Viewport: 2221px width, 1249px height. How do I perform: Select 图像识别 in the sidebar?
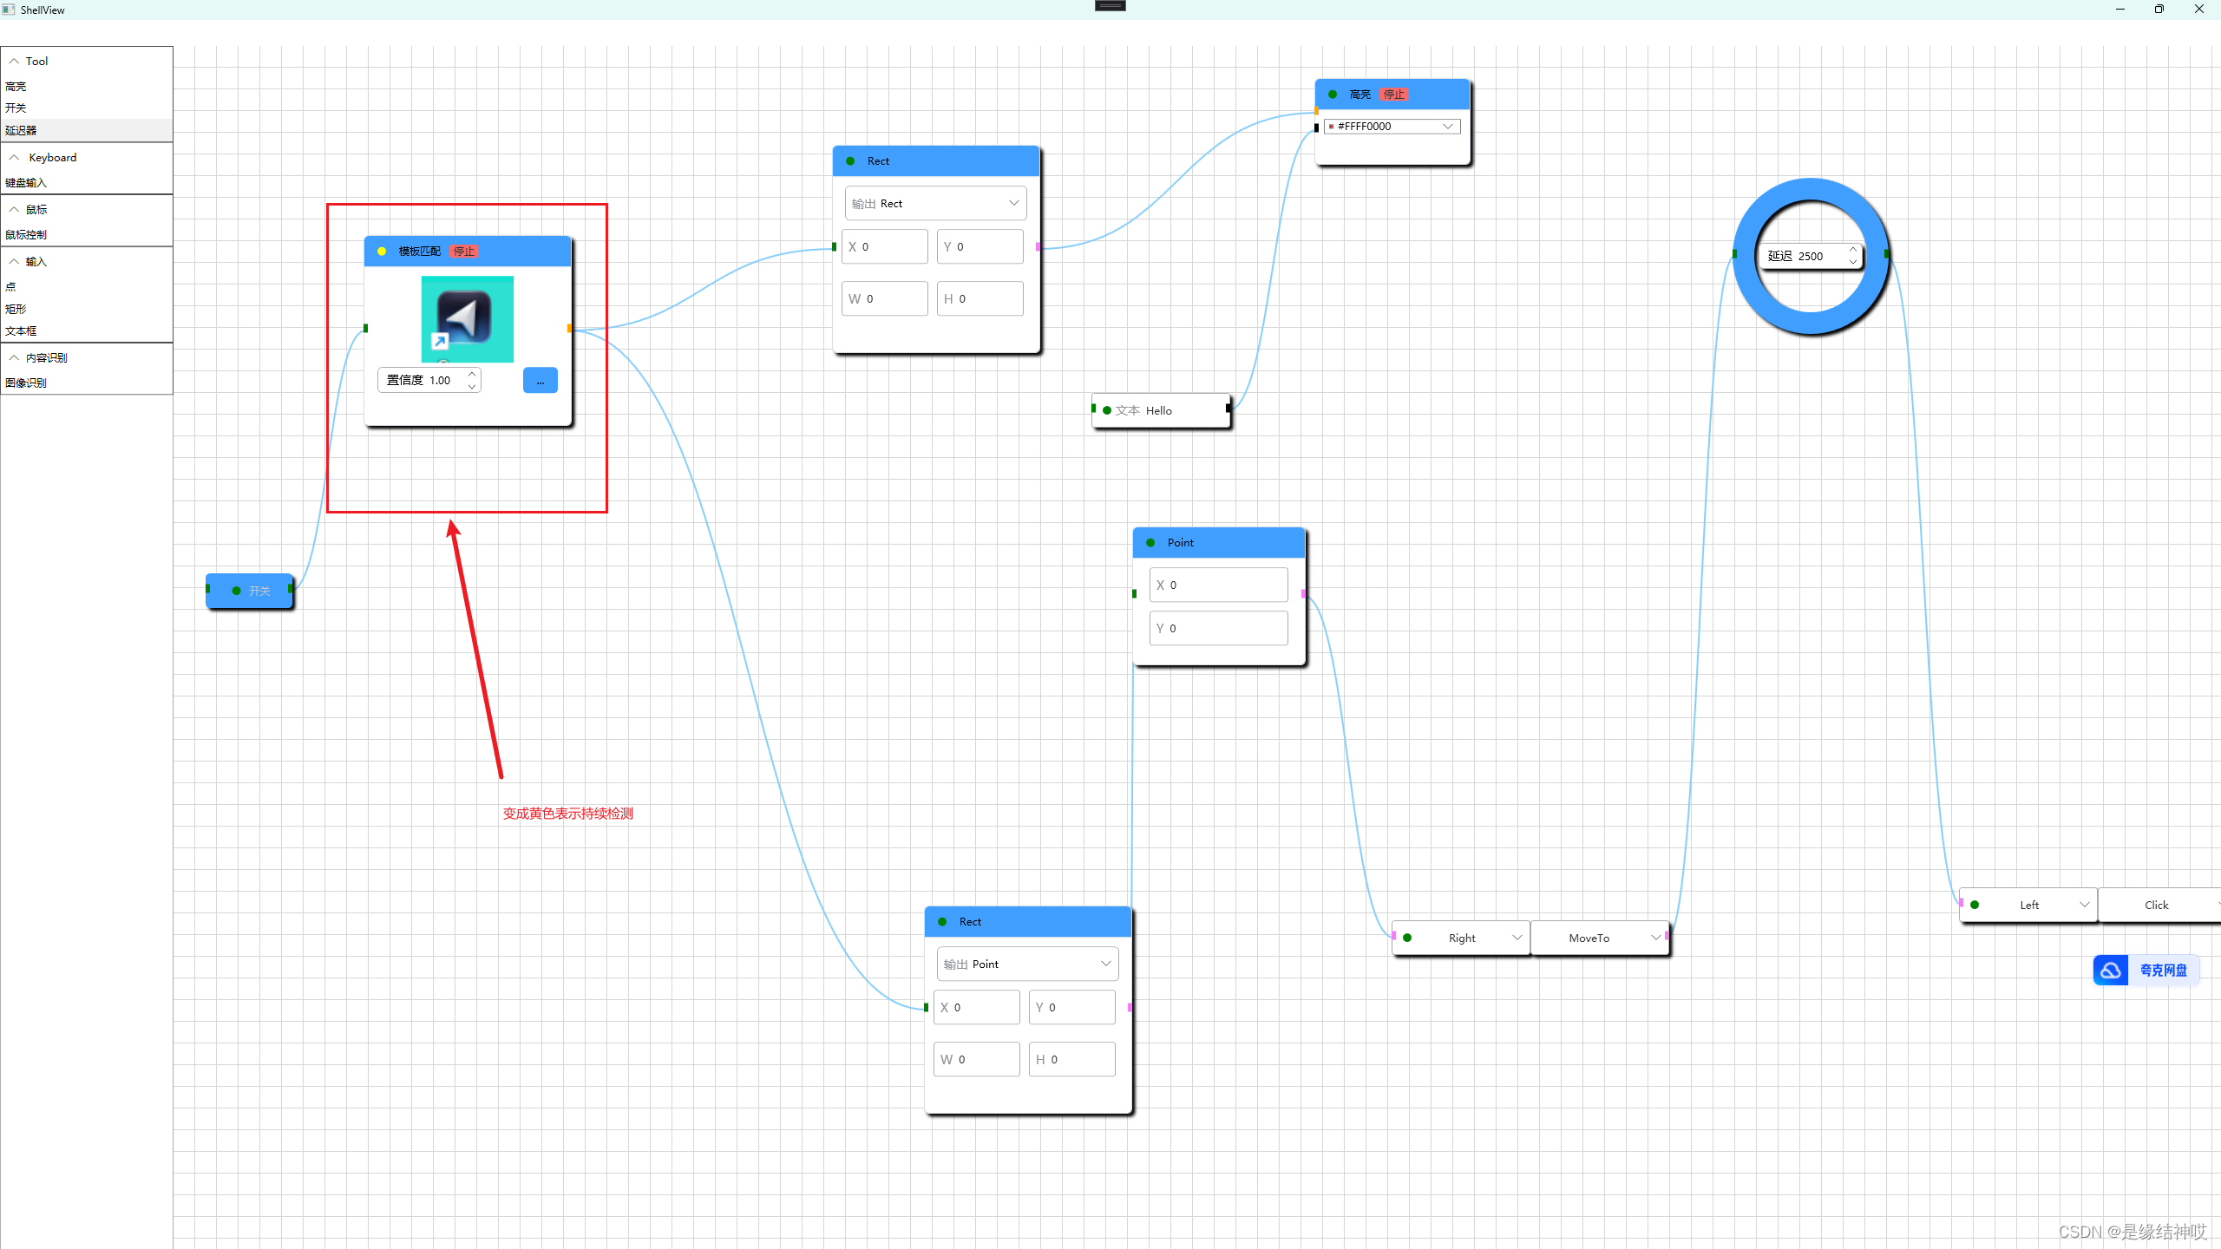point(26,383)
